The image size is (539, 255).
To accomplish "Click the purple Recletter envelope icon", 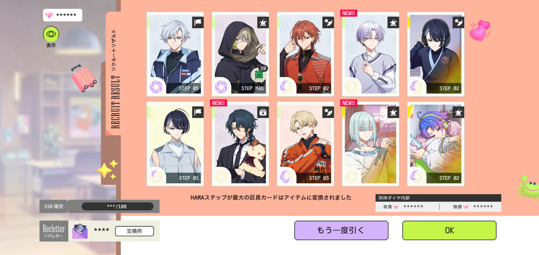I will [80, 231].
